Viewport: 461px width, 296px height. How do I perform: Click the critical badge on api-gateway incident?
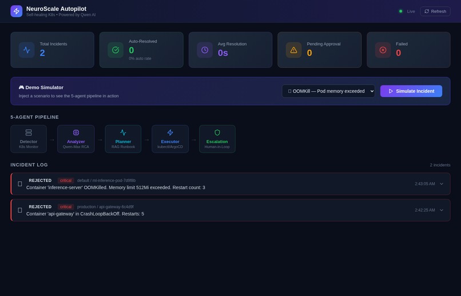pyautogui.click(x=66, y=207)
